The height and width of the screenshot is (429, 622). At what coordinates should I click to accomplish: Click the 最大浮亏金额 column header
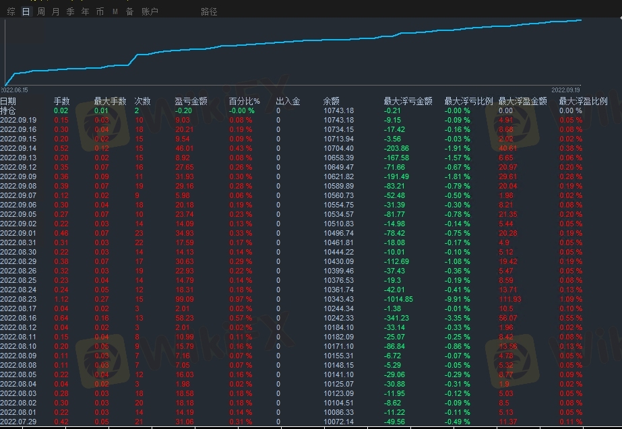pyautogui.click(x=408, y=101)
